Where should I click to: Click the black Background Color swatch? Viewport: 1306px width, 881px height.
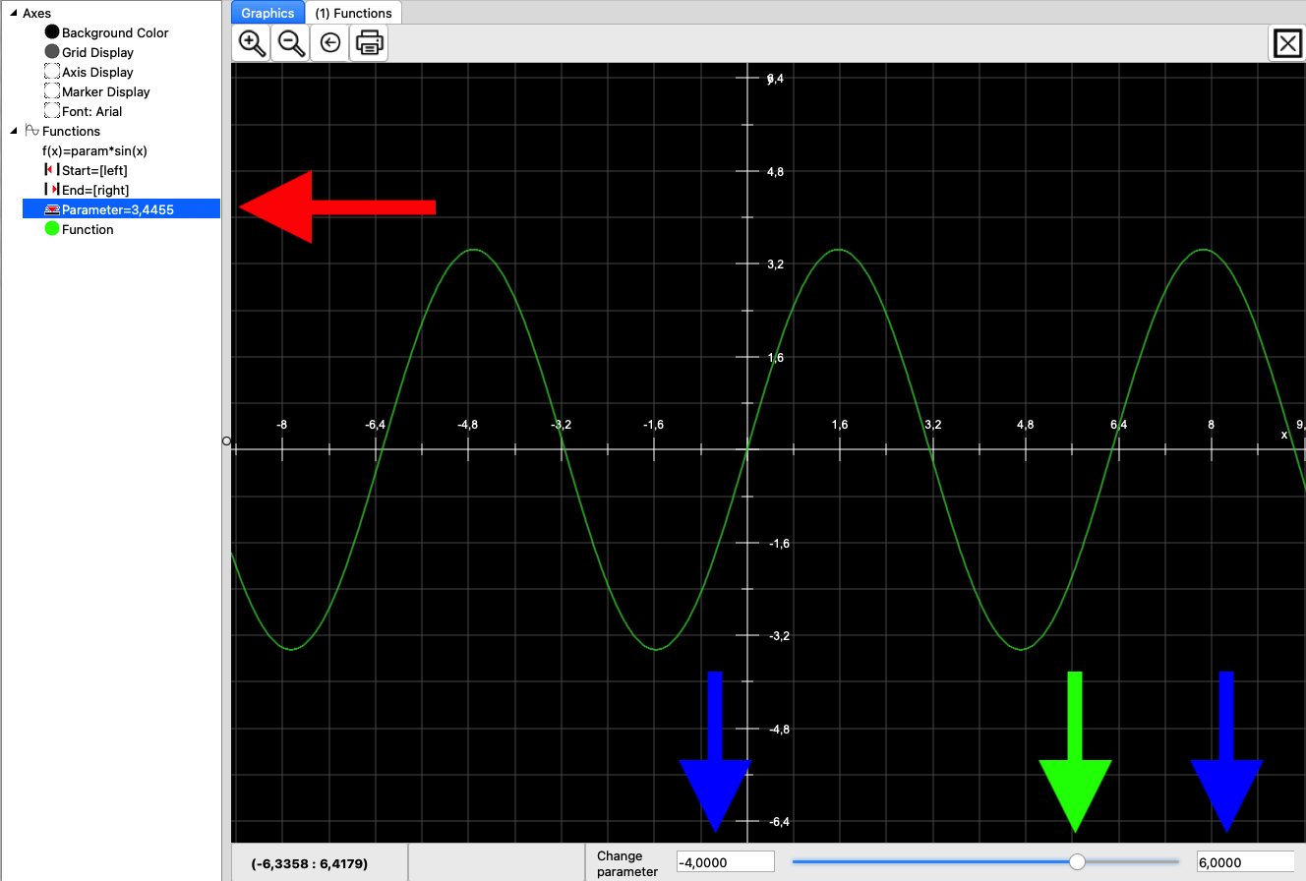click(52, 32)
